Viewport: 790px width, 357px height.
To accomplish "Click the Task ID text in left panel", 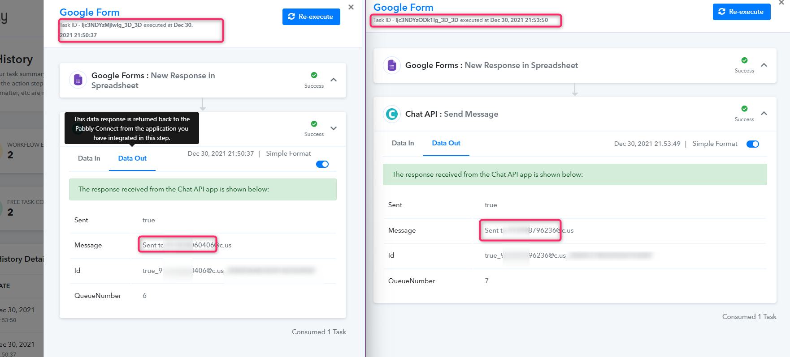I will pyautogui.click(x=126, y=30).
